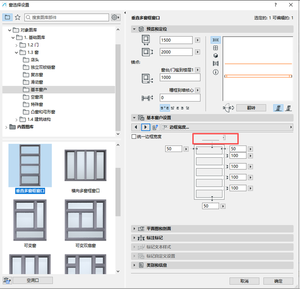Screen dimensions: 300x289
Task: Open the 边框宽度... page dropdown
Action: tap(227, 127)
